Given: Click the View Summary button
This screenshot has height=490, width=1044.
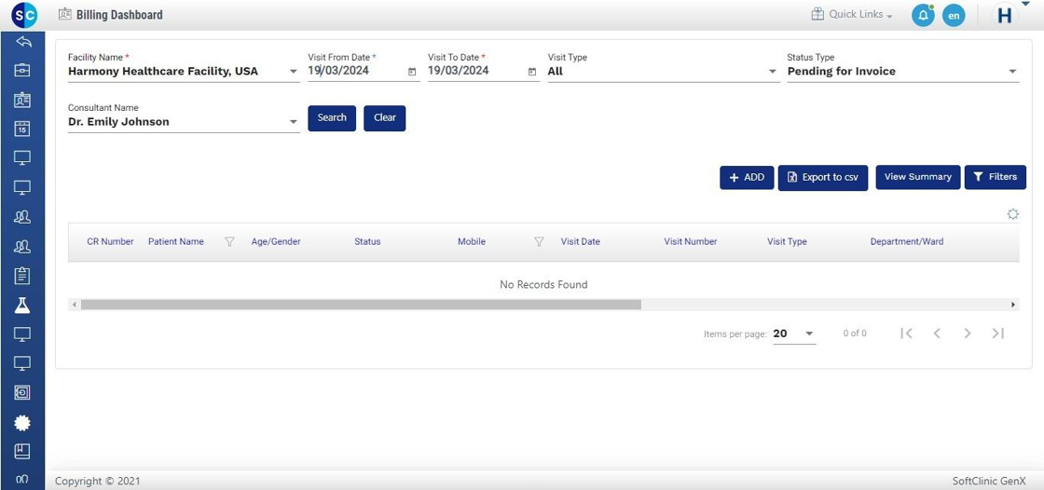Looking at the screenshot, I should (917, 177).
